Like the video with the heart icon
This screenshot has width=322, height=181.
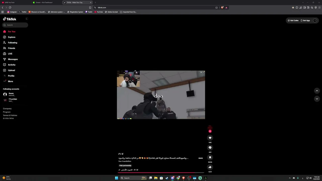[210, 138]
